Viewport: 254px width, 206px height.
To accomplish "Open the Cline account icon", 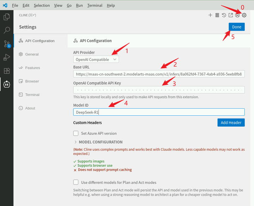I will 237,15.
